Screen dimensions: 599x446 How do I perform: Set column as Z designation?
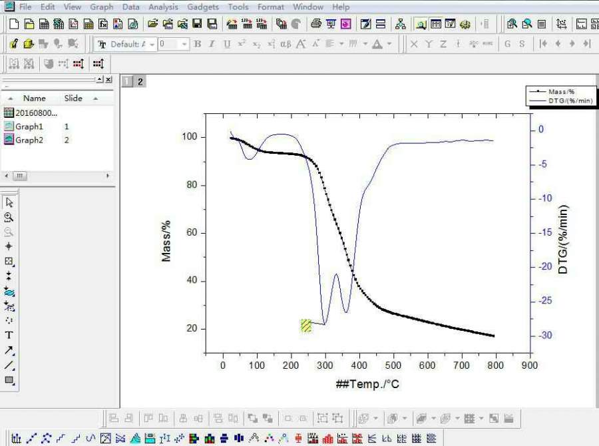pos(443,44)
